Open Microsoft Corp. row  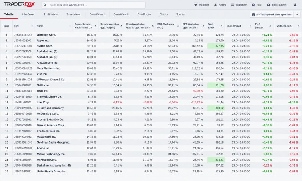[151, 35]
